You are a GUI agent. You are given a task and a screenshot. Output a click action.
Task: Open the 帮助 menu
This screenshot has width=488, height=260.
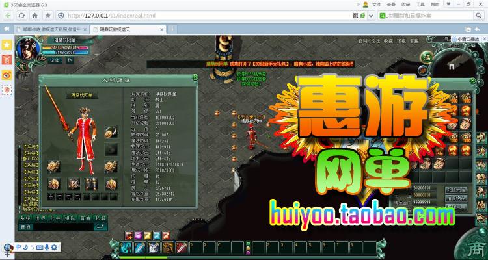click(x=435, y=5)
